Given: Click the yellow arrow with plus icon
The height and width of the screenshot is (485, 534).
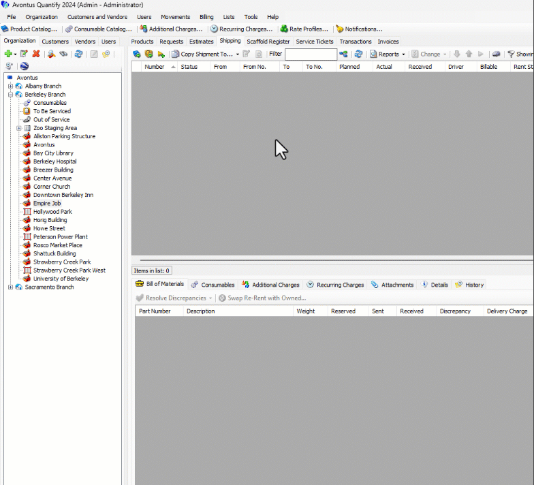Looking at the screenshot, I should pos(161,54).
